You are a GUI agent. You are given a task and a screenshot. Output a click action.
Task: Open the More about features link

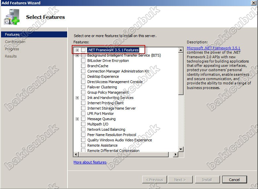coord(90,162)
